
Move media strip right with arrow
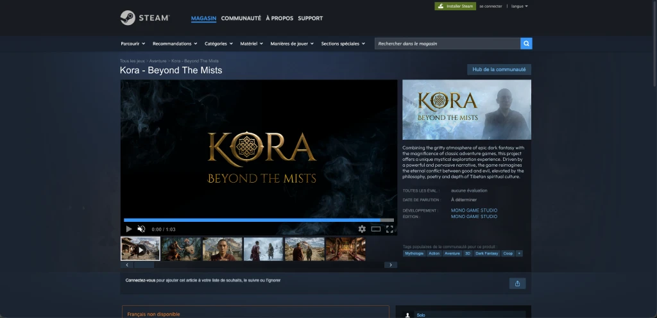391,265
